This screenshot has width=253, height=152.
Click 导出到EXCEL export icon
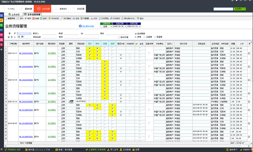pyautogui.click(x=128, y=19)
